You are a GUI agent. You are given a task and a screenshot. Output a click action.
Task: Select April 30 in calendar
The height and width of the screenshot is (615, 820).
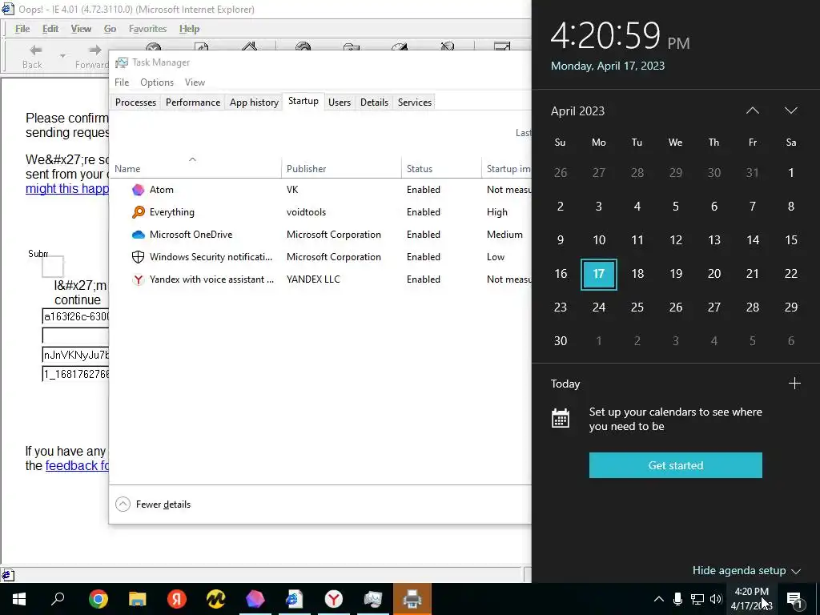click(x=560, y=341)
